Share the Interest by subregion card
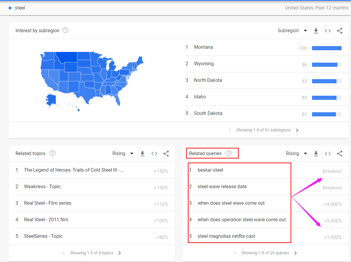The width and height of the screenshot is (351, 262). pyautogui.click(x=339, y=31)
